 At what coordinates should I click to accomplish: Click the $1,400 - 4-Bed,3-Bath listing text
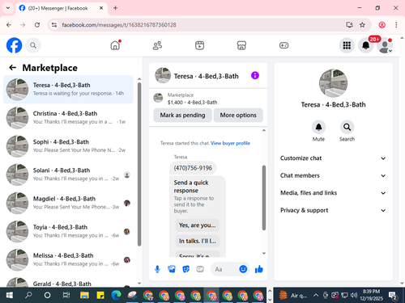pos(192,103)
